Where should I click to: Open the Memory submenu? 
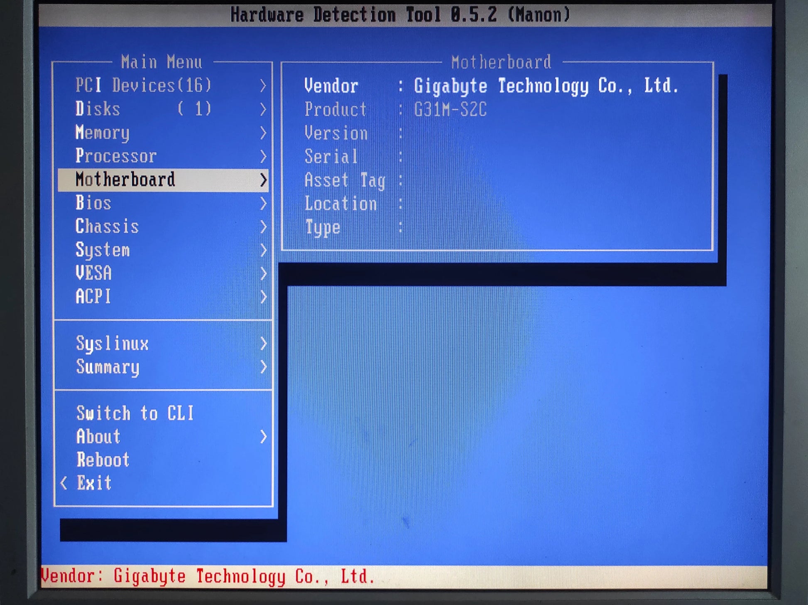tap(163, 133)
